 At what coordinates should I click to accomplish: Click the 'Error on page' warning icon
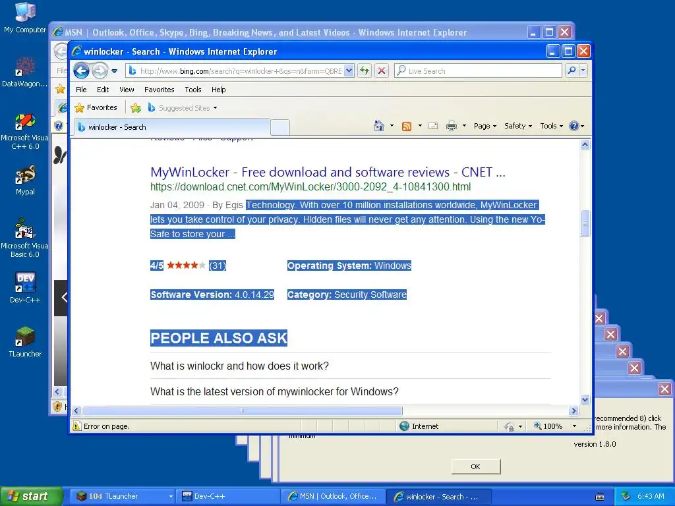pos(76,426)
